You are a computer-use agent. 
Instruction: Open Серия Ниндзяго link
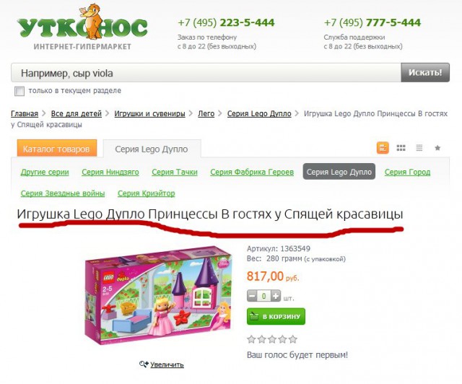pyautogui.click(x=110, y=172)
